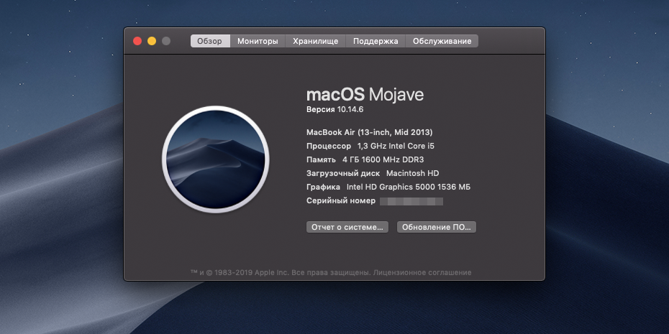Viewport: 669px width, 334px height.
Task: Open Отчет о системе report
Action: pos(347,227)
